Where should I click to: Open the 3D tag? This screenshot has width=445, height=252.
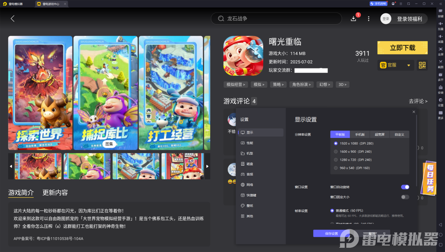(342, 85)
